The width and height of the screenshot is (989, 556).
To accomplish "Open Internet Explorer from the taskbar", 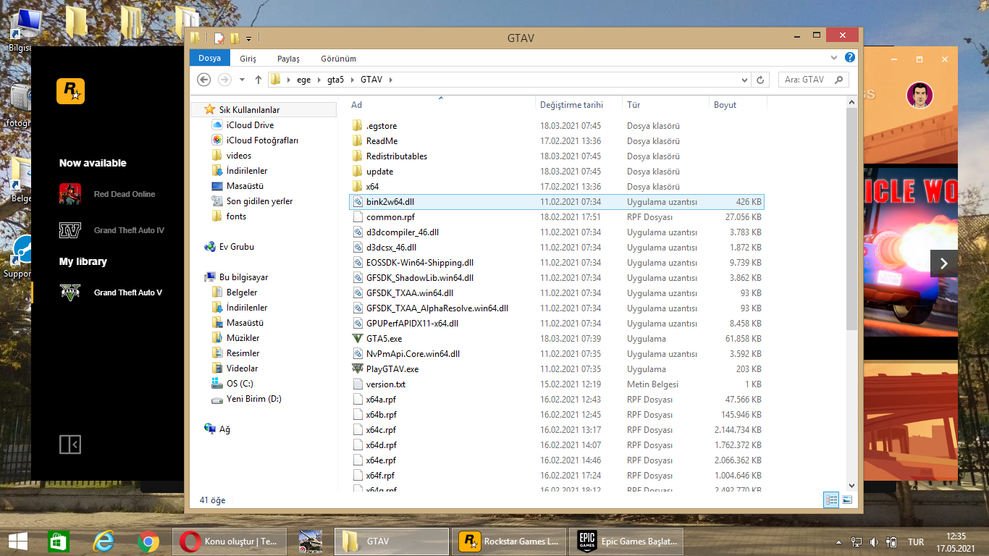I will tap(103, 541).
